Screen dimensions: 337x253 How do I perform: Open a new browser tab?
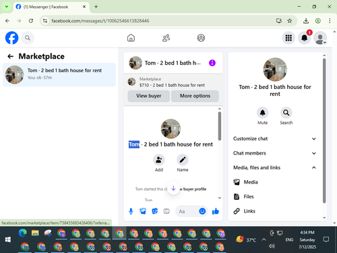pos(96,7)
